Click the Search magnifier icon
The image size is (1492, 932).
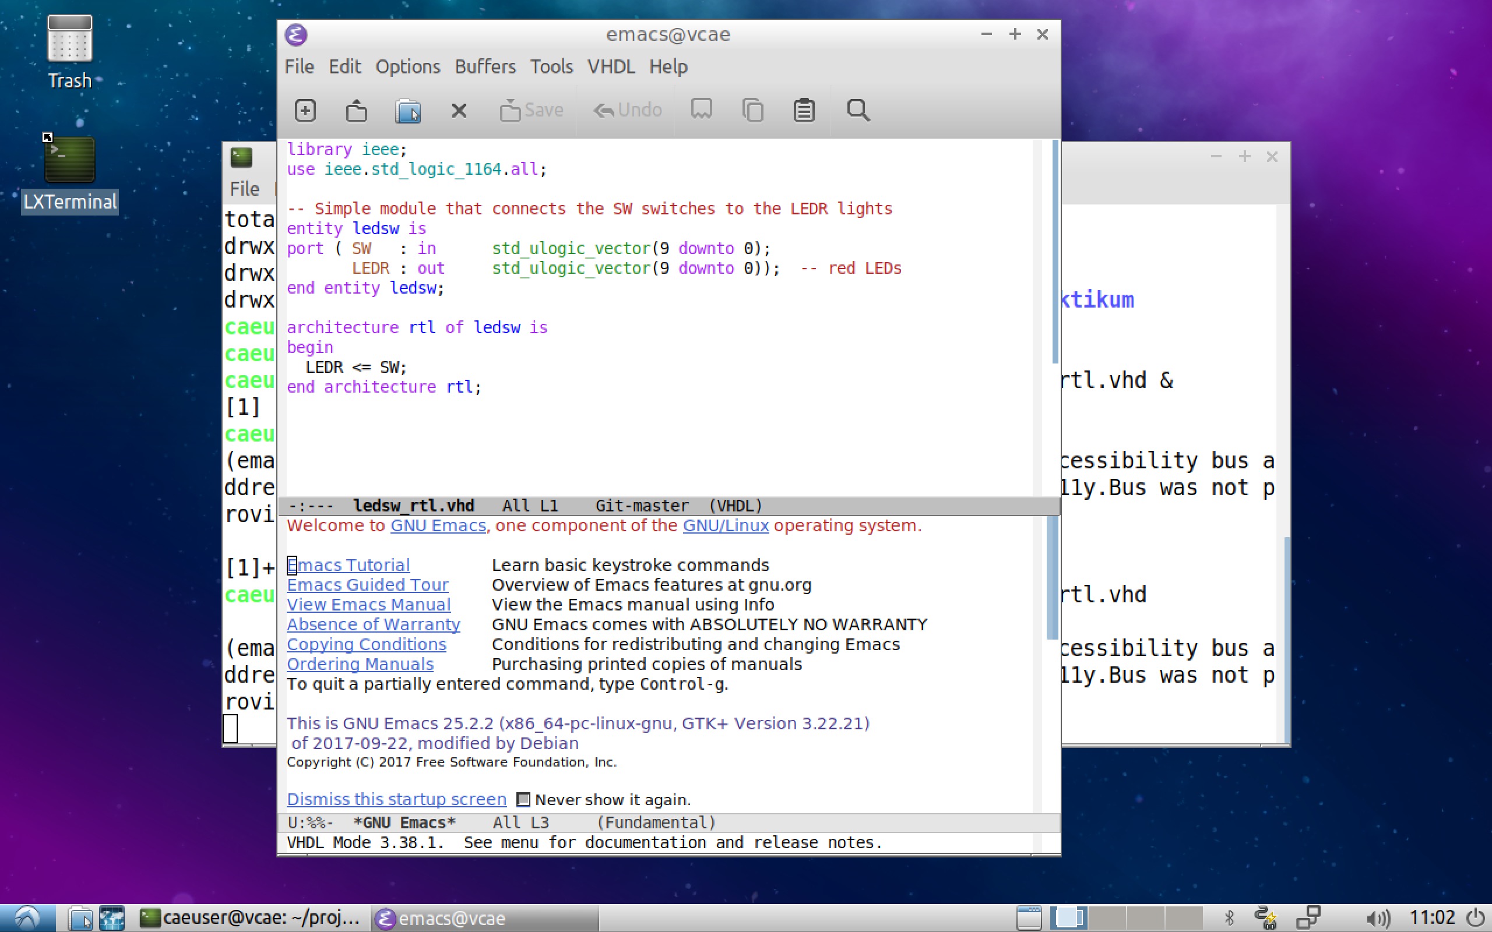[x=857, y=110]
